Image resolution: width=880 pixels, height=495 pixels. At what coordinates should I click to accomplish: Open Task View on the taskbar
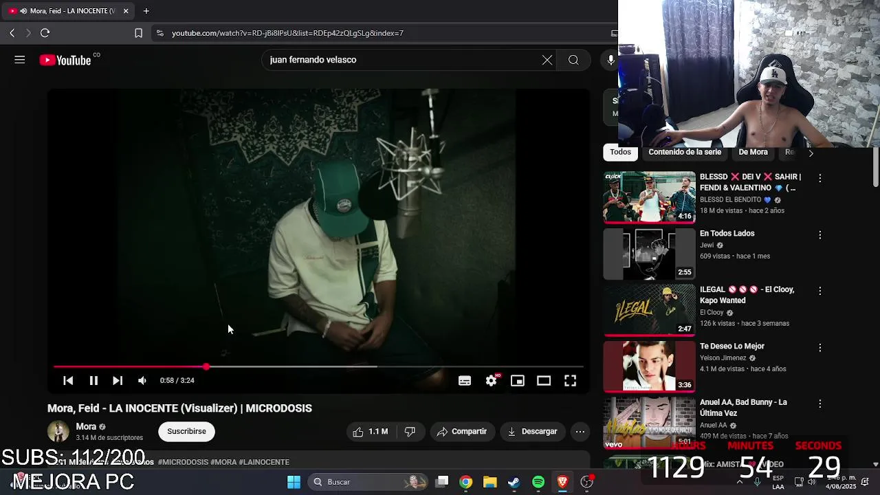442,482
